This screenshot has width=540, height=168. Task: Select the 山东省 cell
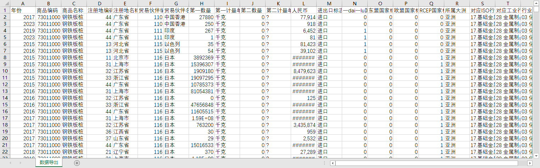pos(125,138)
